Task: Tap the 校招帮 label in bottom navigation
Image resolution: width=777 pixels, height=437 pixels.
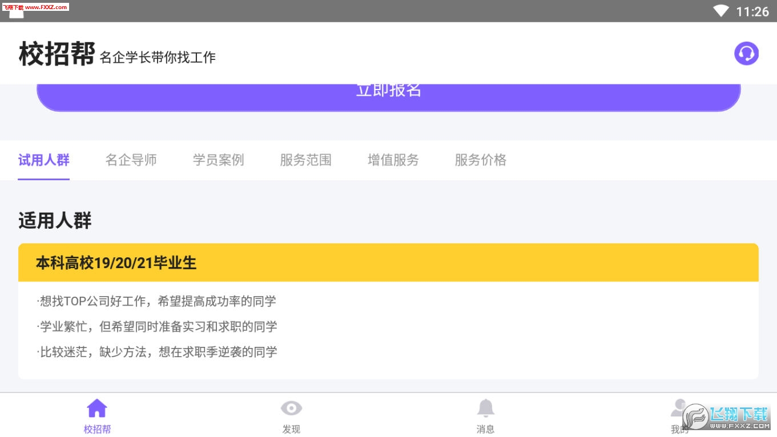Action: pos(97,430)
